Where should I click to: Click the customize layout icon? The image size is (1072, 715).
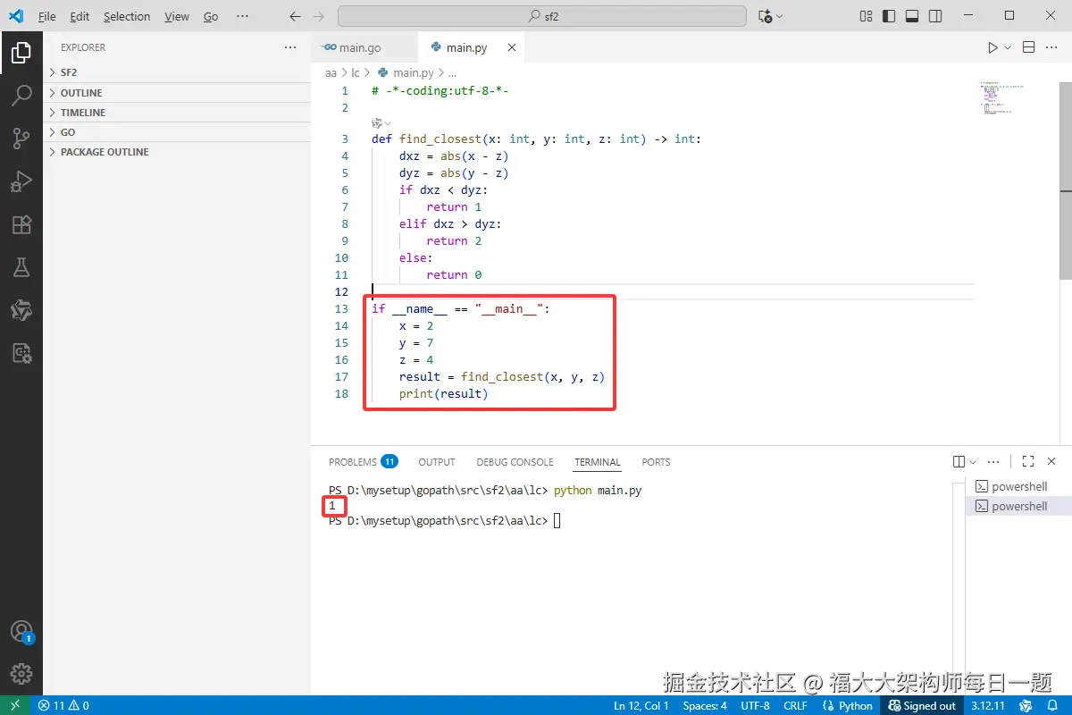866,16
